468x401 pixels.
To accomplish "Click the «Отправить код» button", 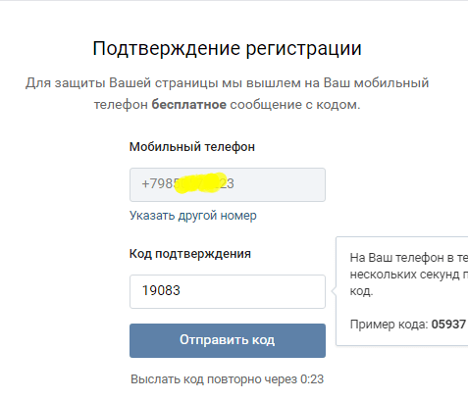I will pyautogui.click(x=228, y=340).
